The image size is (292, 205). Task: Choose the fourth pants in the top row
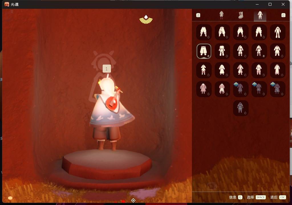click(x=259, y=32)
